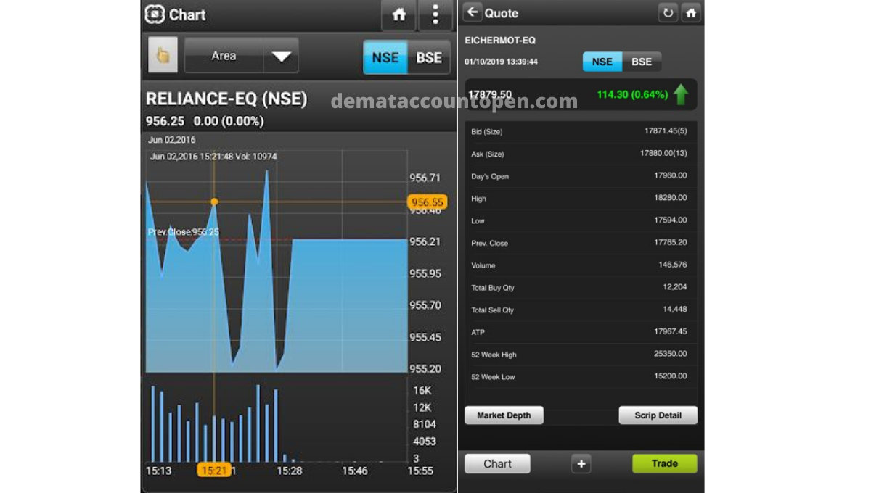Select the Ask (Size) row

(581, 154)
